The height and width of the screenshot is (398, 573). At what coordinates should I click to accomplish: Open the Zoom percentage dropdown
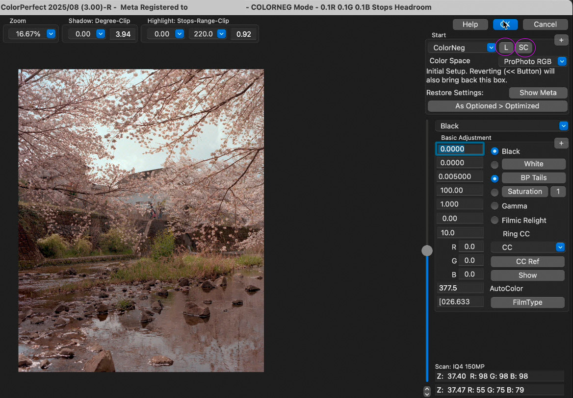tap(51, 34)
